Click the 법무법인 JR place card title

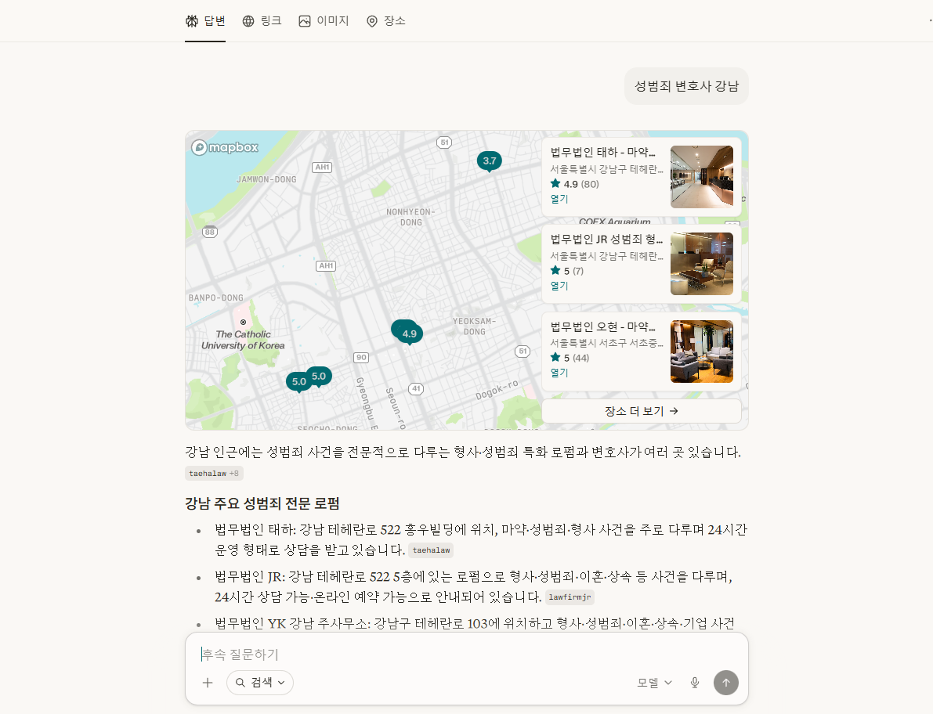606,239
